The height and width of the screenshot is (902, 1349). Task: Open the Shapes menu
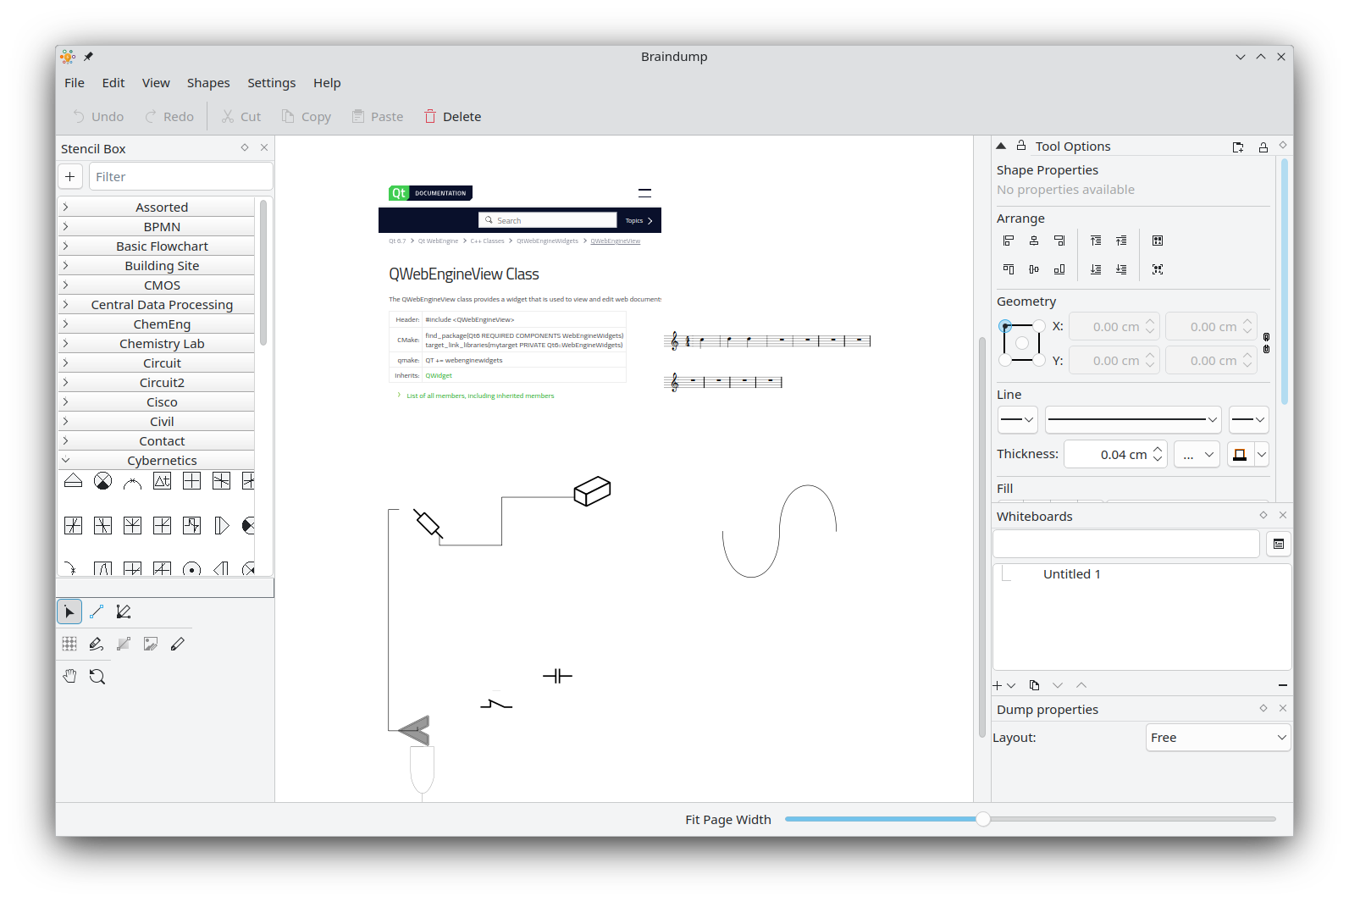(208, 83)
